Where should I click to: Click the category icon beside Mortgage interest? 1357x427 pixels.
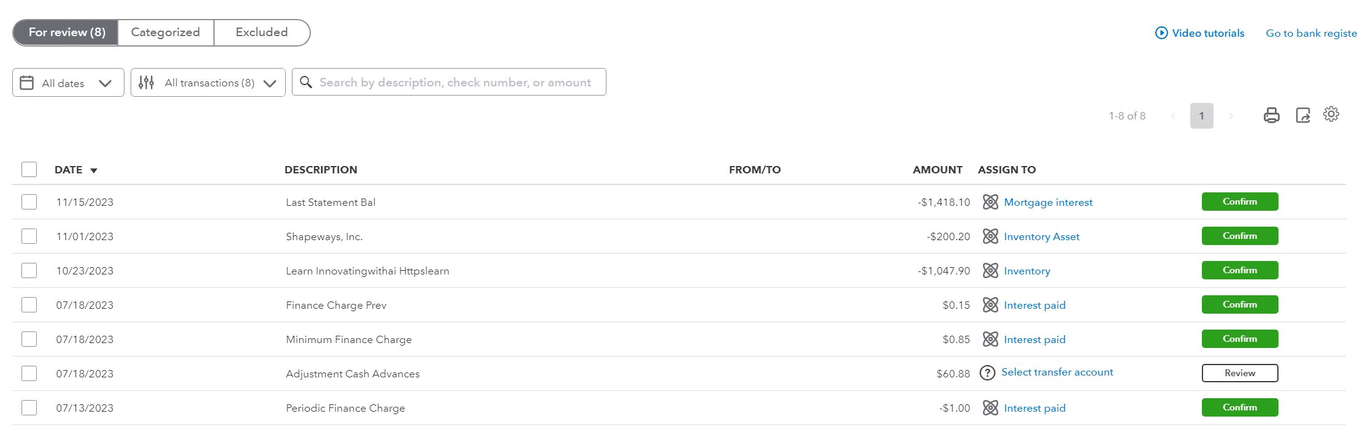[990, 202]
